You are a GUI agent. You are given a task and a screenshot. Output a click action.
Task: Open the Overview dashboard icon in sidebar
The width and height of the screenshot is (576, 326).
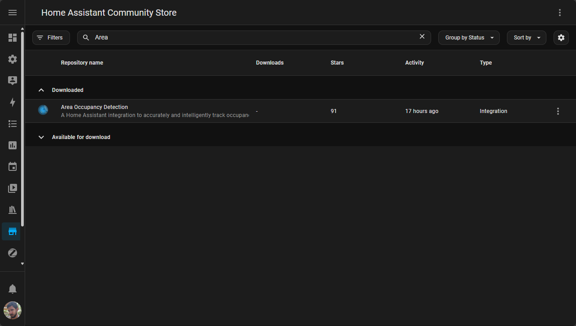tap(13, 38)
